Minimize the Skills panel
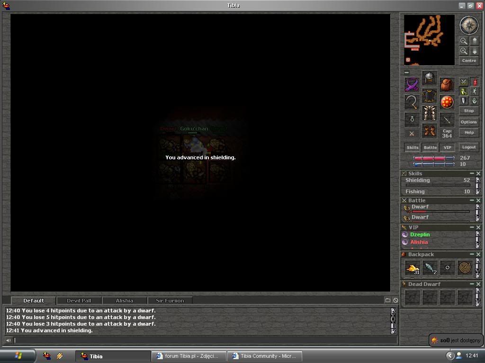 coord(472,173)
